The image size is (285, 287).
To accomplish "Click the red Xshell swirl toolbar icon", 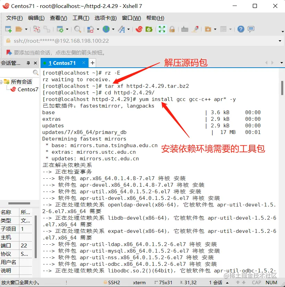I will (139, 29).
